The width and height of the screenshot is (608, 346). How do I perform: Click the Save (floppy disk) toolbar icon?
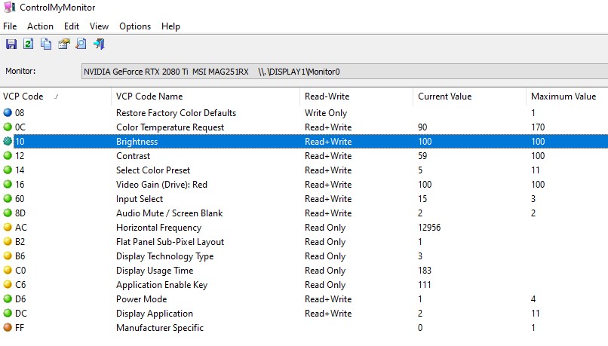pyautogui.click(x=11, y=44)
